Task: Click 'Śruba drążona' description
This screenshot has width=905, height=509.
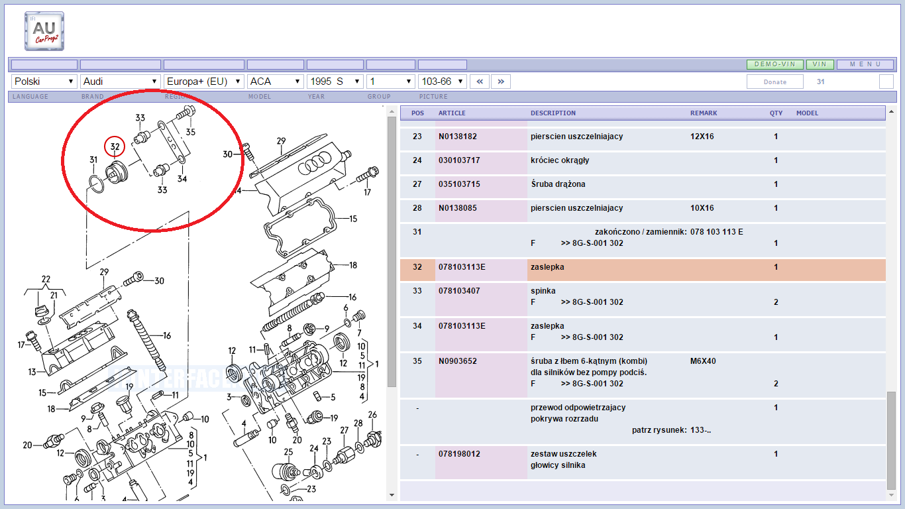Action: (x=558, y=184)
